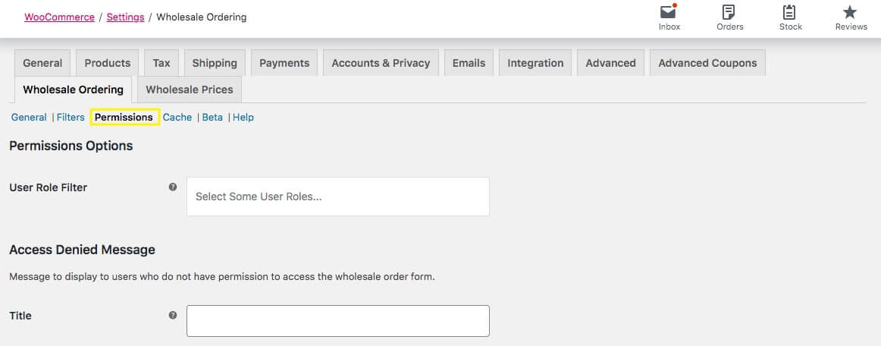Open the Stock icon
The height and width of the screenshot is (346, 881).
click(790, 14)
